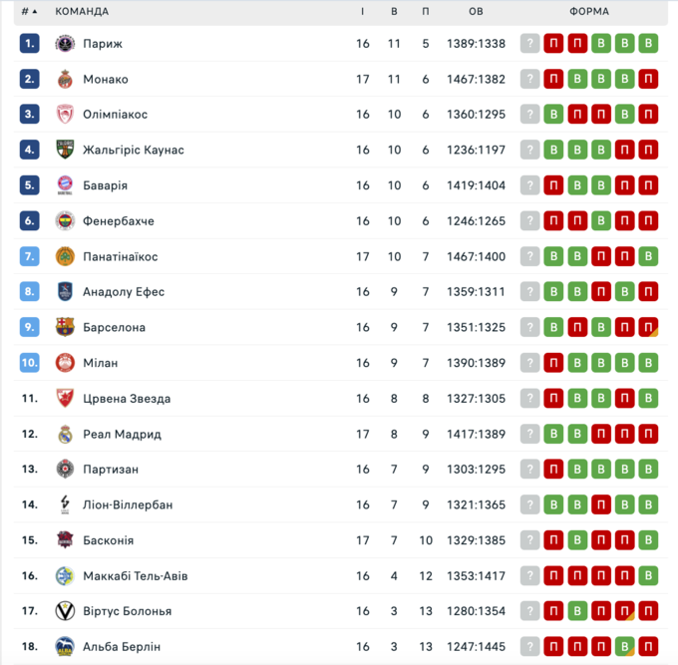Click the Real Madrid crest icon
Screen dimensions: 678x665
tap(65, 434)
